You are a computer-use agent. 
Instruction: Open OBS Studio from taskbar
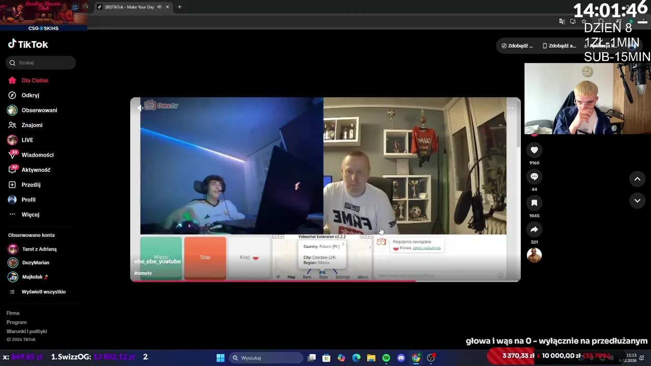point(431,358)
